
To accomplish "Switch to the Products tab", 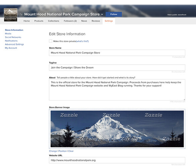I will point(39,21).
